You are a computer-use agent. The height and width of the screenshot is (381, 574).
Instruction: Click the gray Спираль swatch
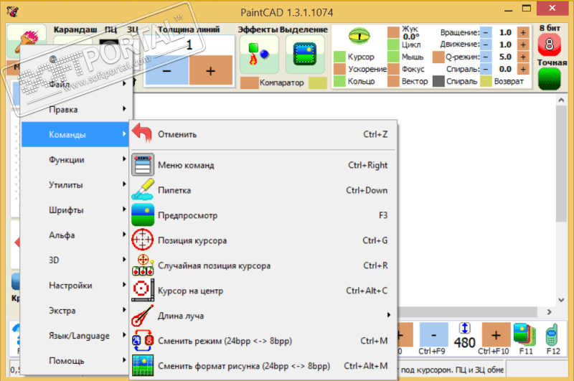coord(438,81)
